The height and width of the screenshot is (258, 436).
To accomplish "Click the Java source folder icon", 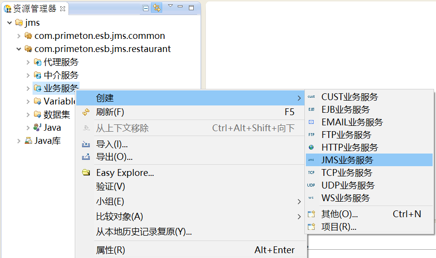I will click(37, 127).
